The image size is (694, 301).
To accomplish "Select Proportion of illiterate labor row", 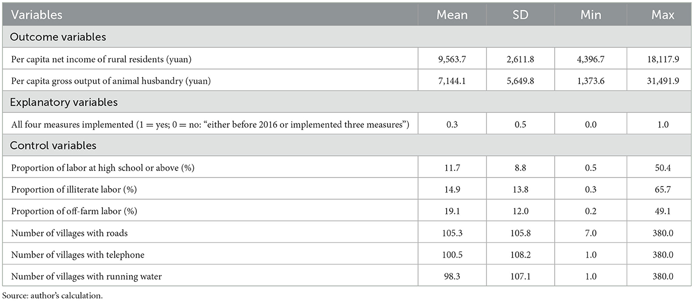I will (347, 189).
